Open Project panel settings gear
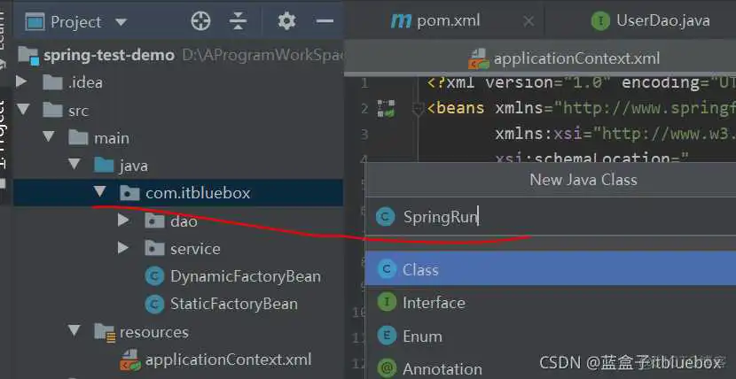Image resolution: width=736 pixels, height=379 pixels. click(286, 21)
